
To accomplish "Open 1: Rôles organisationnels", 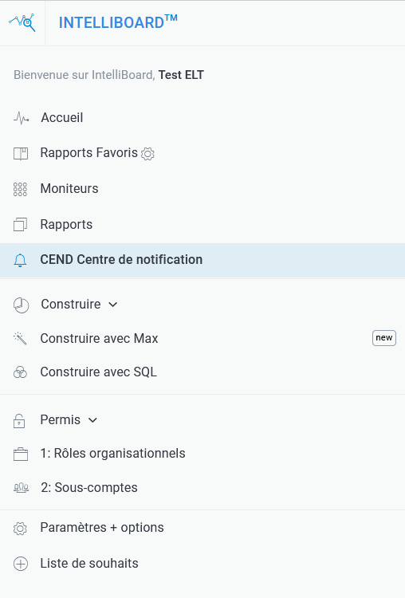I will (113, 454).
